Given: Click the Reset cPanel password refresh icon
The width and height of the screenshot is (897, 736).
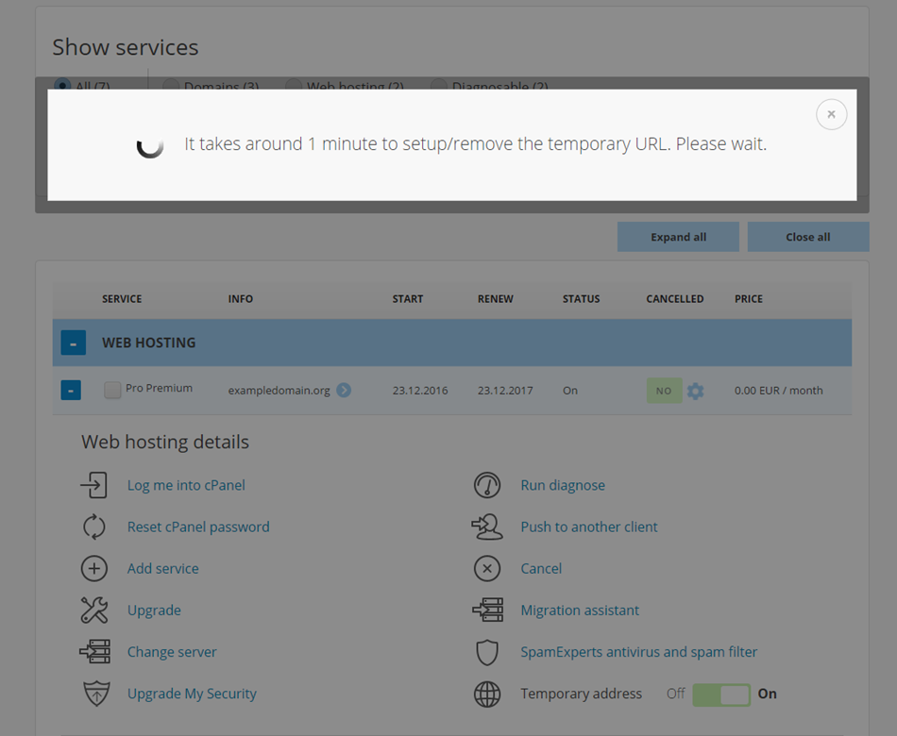Looking at the screenshot, I should pos(93,527).
